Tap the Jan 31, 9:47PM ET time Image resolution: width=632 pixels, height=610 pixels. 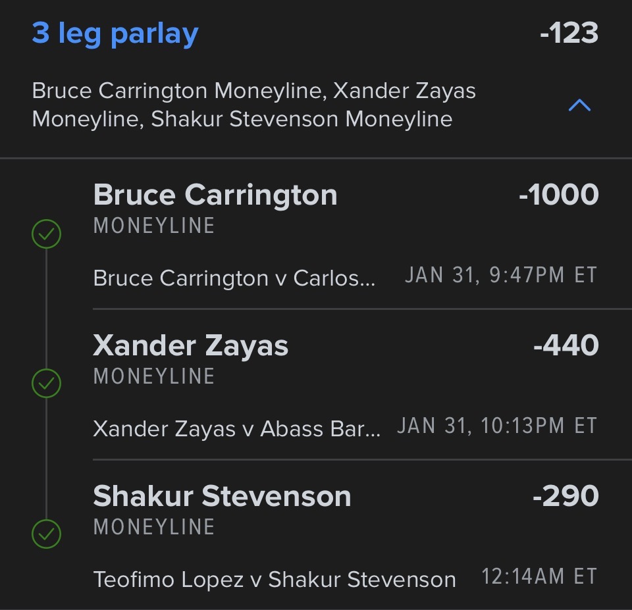tap(501, 275)
